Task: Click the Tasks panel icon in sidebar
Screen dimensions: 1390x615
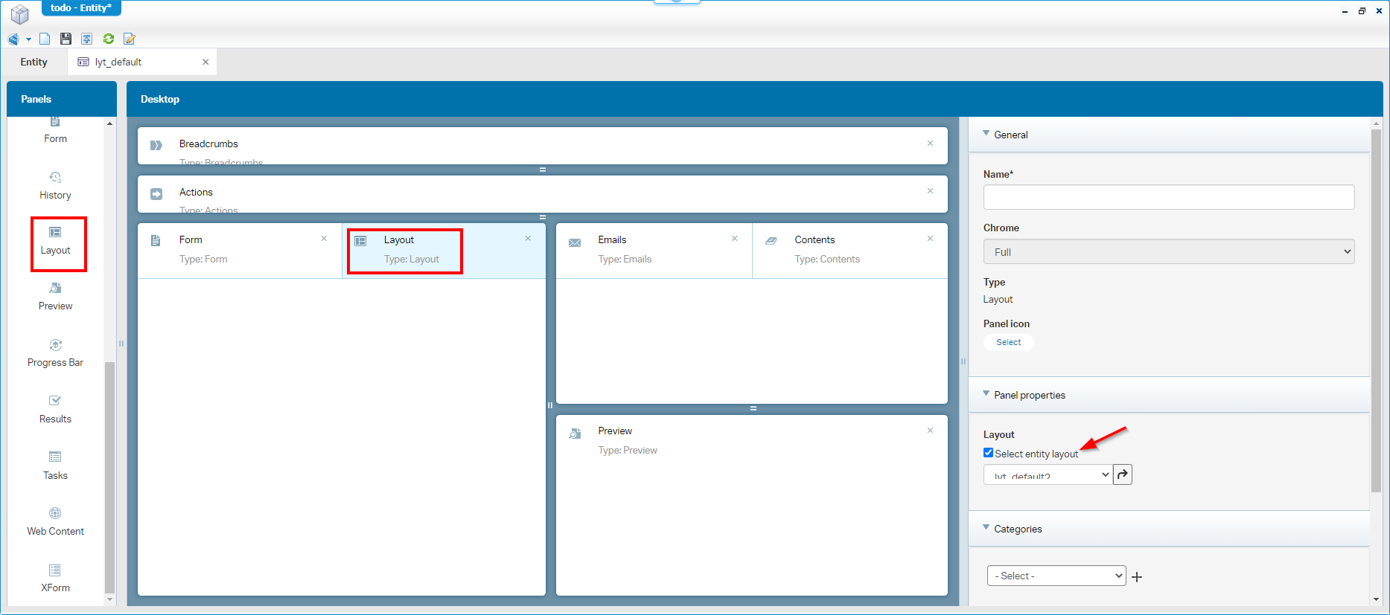Action: click(x=55, y=457)
